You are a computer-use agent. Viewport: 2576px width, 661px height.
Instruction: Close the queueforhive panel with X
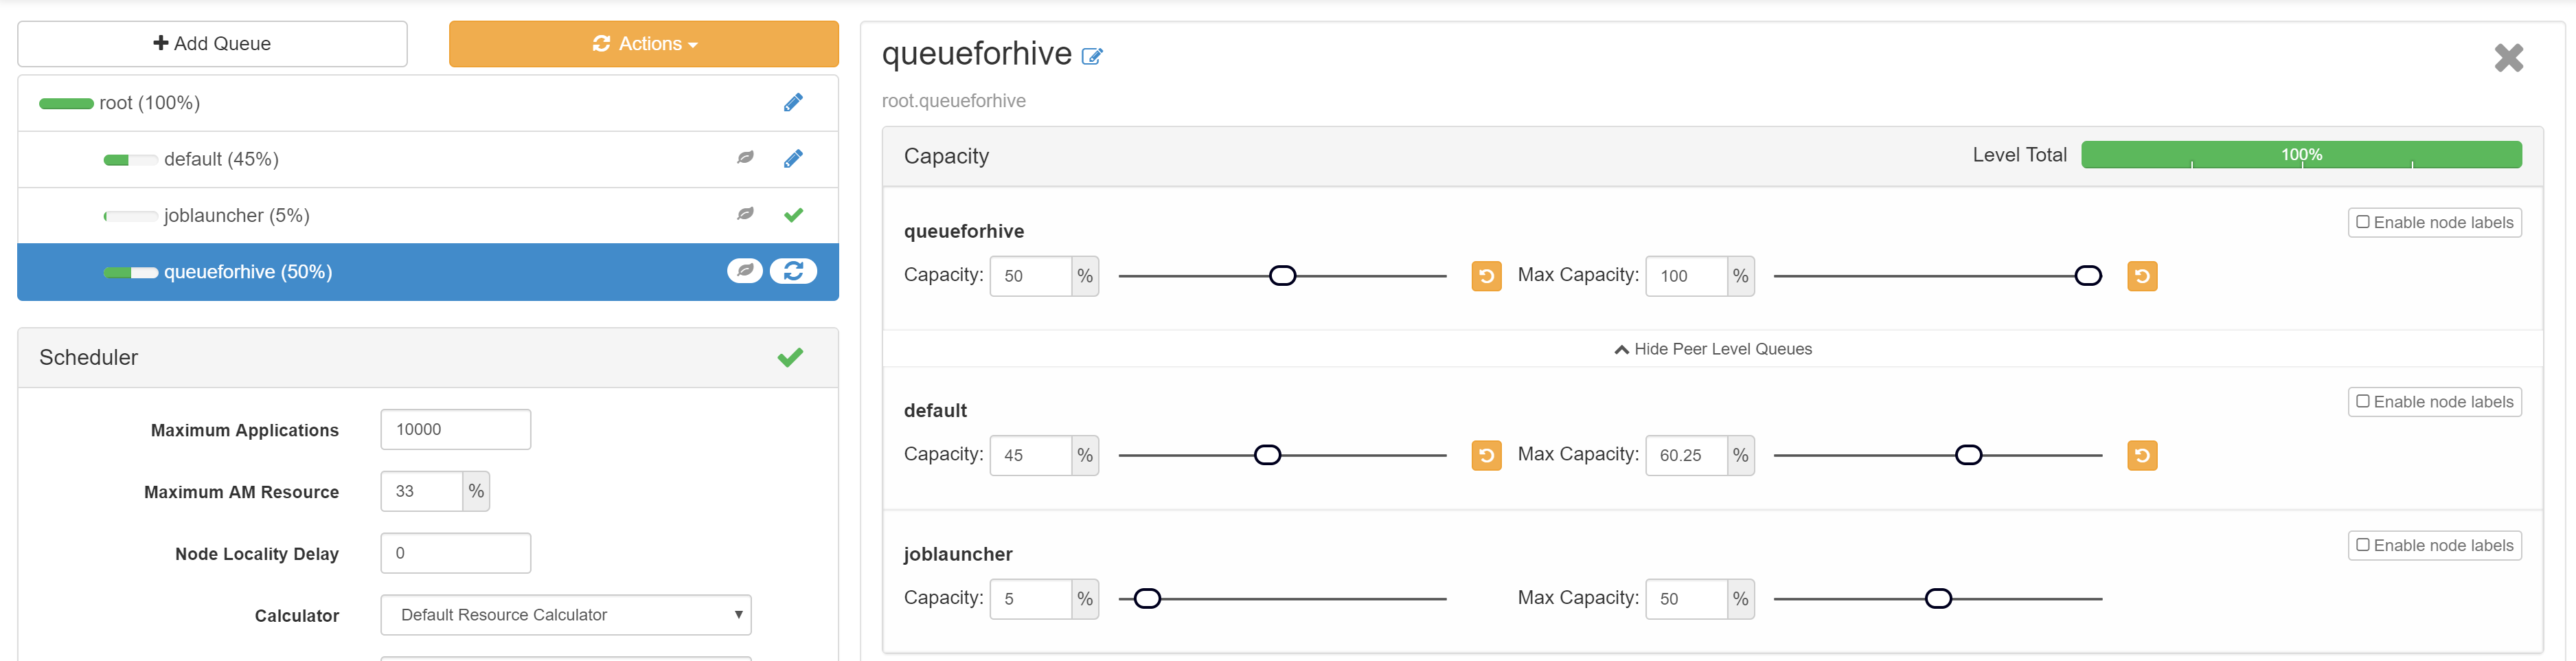point(2508,58)
